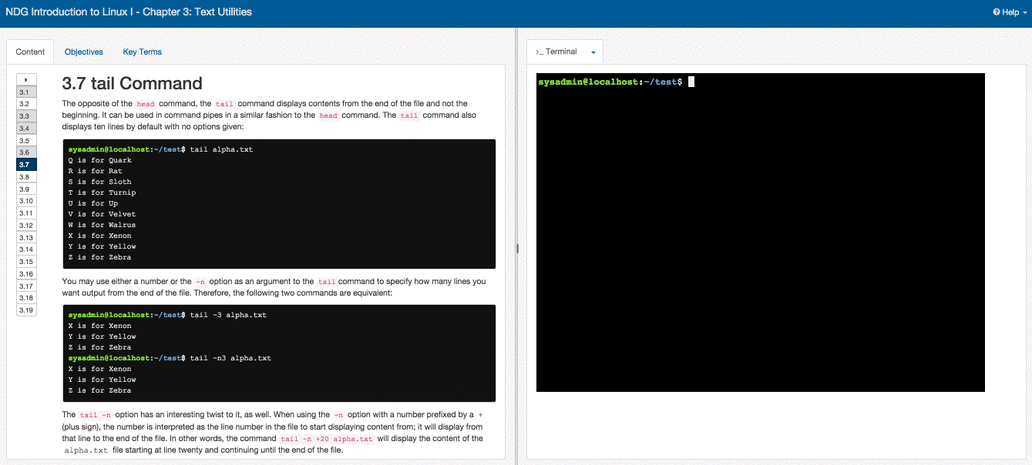Go to section 3.18
The height and width of the screenshot is (465, 1032).
tap(26, 298)
